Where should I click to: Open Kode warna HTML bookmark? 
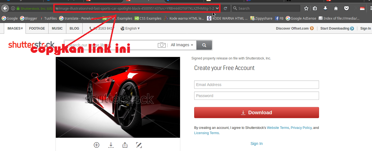pyautogui.click(x=184, y=18)
